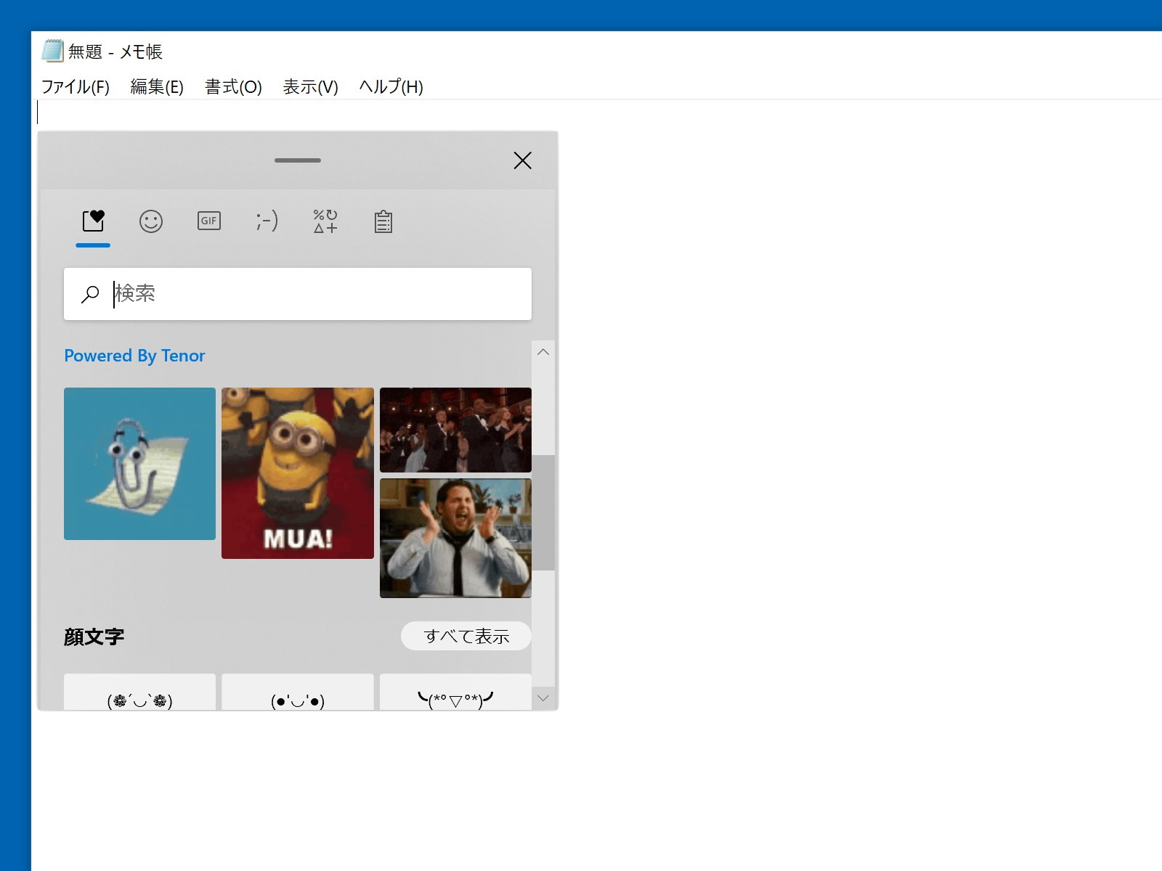This screenshot has height=871, width=1162.
Task: Click the emoji panel drag handle bar
Action: 298,160
